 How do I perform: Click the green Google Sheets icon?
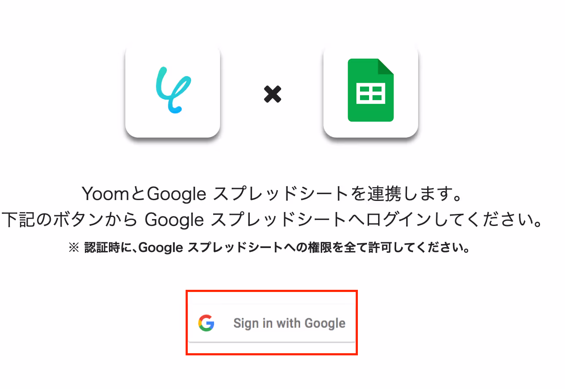tap(371, 90)
